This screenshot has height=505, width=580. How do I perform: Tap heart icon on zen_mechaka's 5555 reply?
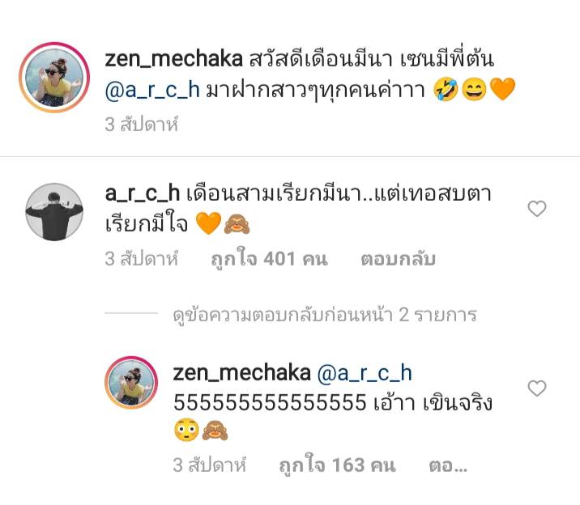click(x=537, y=388)
